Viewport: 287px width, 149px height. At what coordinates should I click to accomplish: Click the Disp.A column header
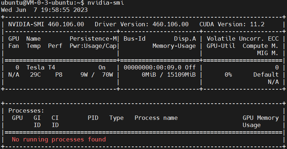(x=185, y=39)
